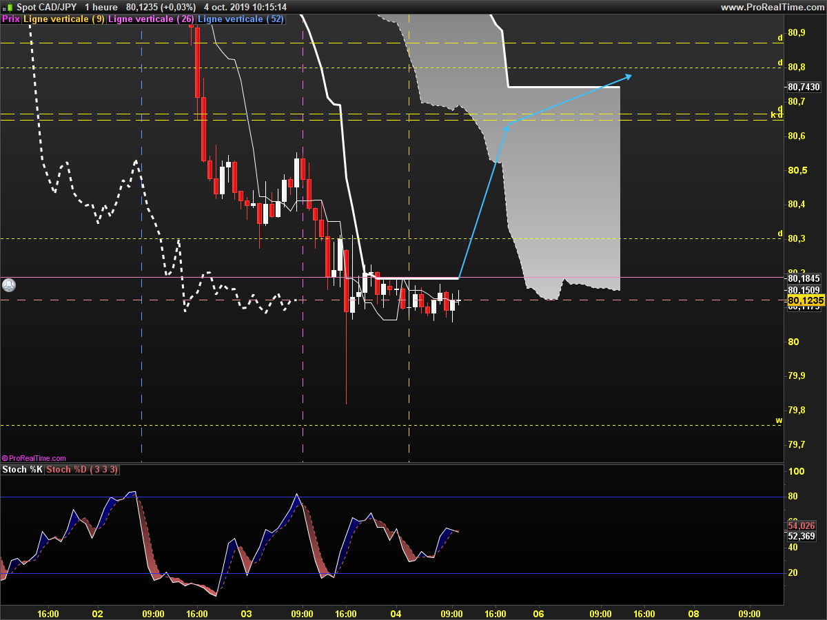Open the Ligne verticale (9) indicator label
This screenshot has height=620, width=827.
[x=64, y=19]
